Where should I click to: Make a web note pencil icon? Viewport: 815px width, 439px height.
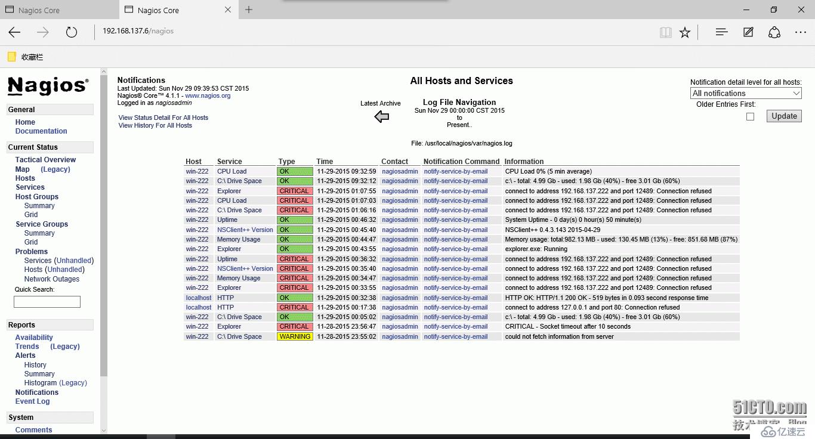(748, 32)
